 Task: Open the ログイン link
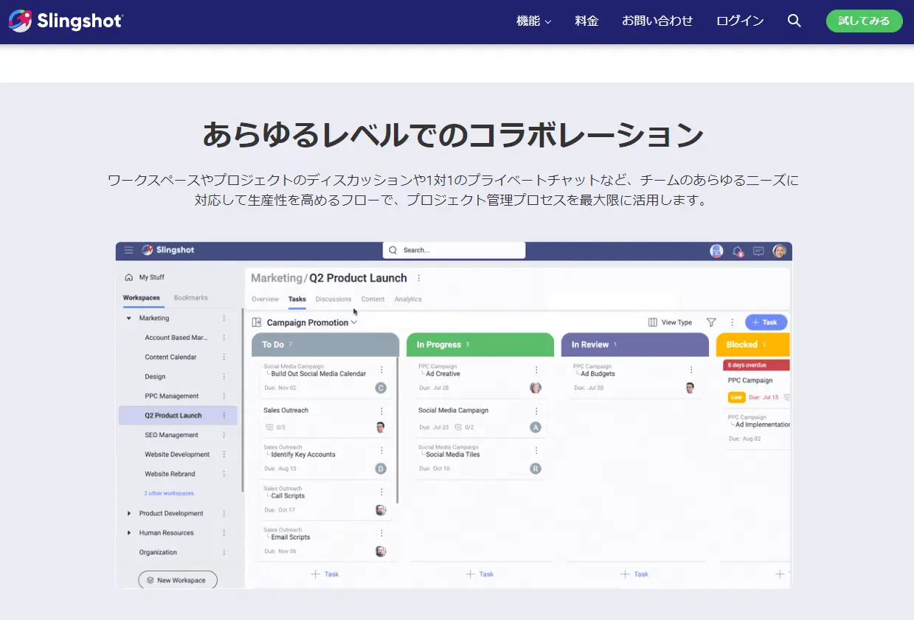740,21
